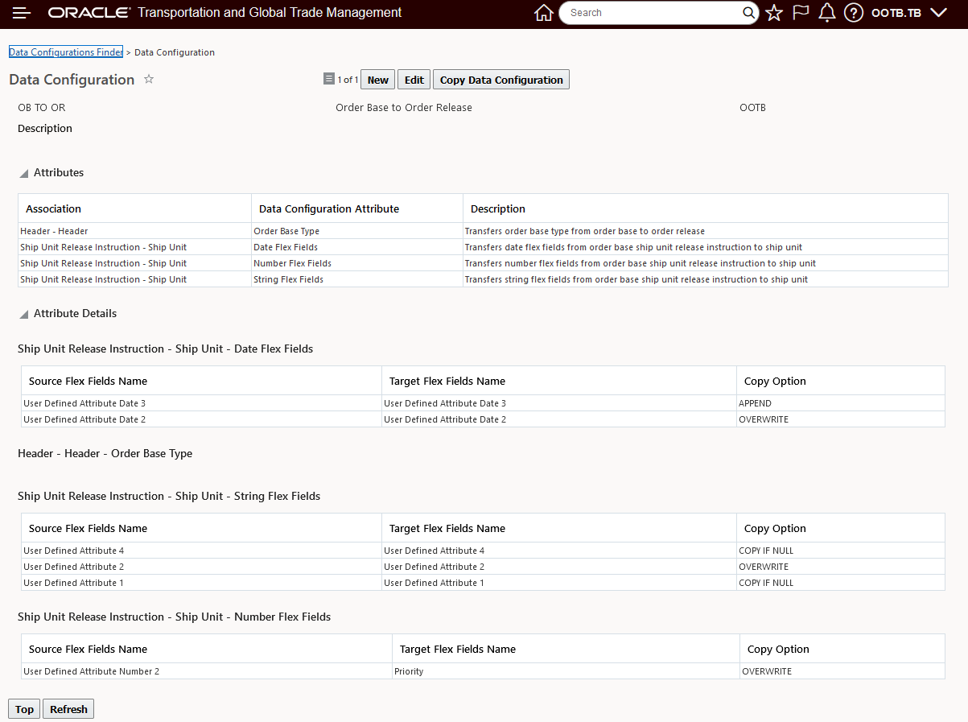Click the search magnifier icon
The width and height of the screenshot is (968, 722).
click(x=748, y=13)
